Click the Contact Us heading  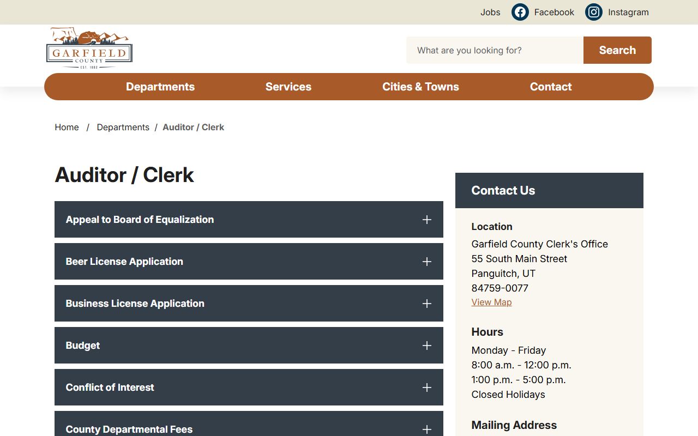(x=503, y=190)
